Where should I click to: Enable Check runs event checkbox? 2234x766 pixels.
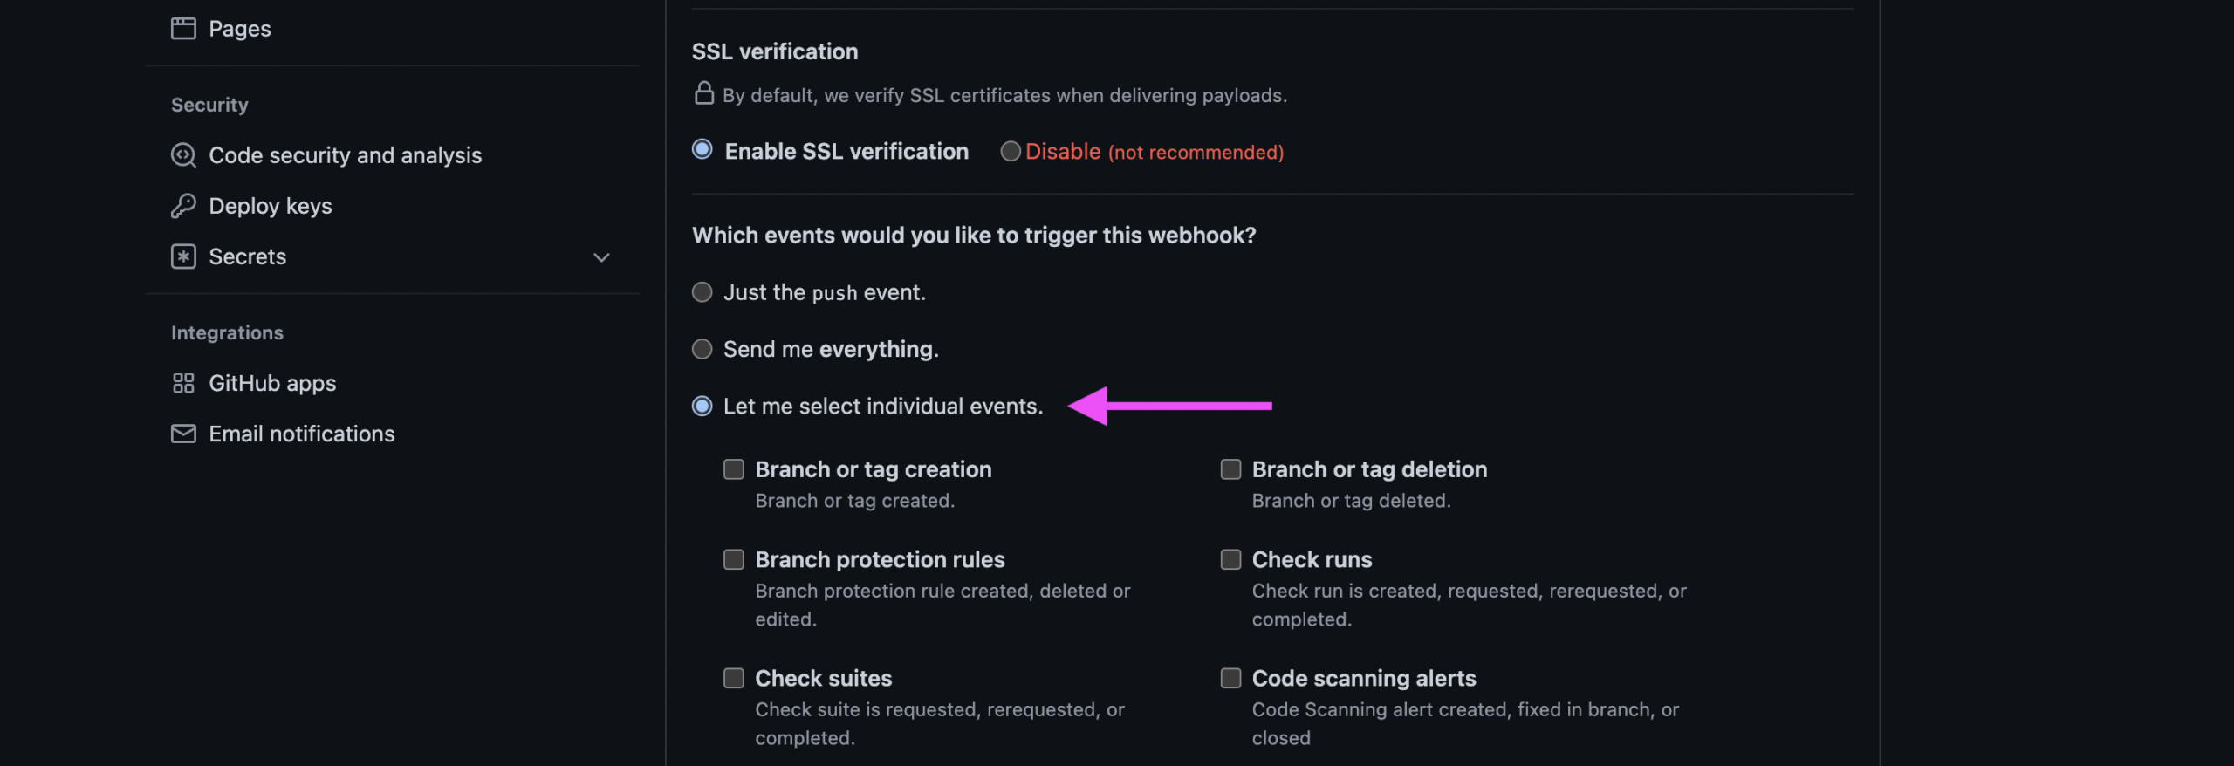click(x=1230, y=559)
